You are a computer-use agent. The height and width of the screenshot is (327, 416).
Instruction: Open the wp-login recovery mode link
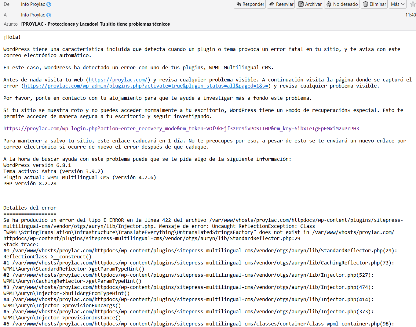tap(181, 128)
